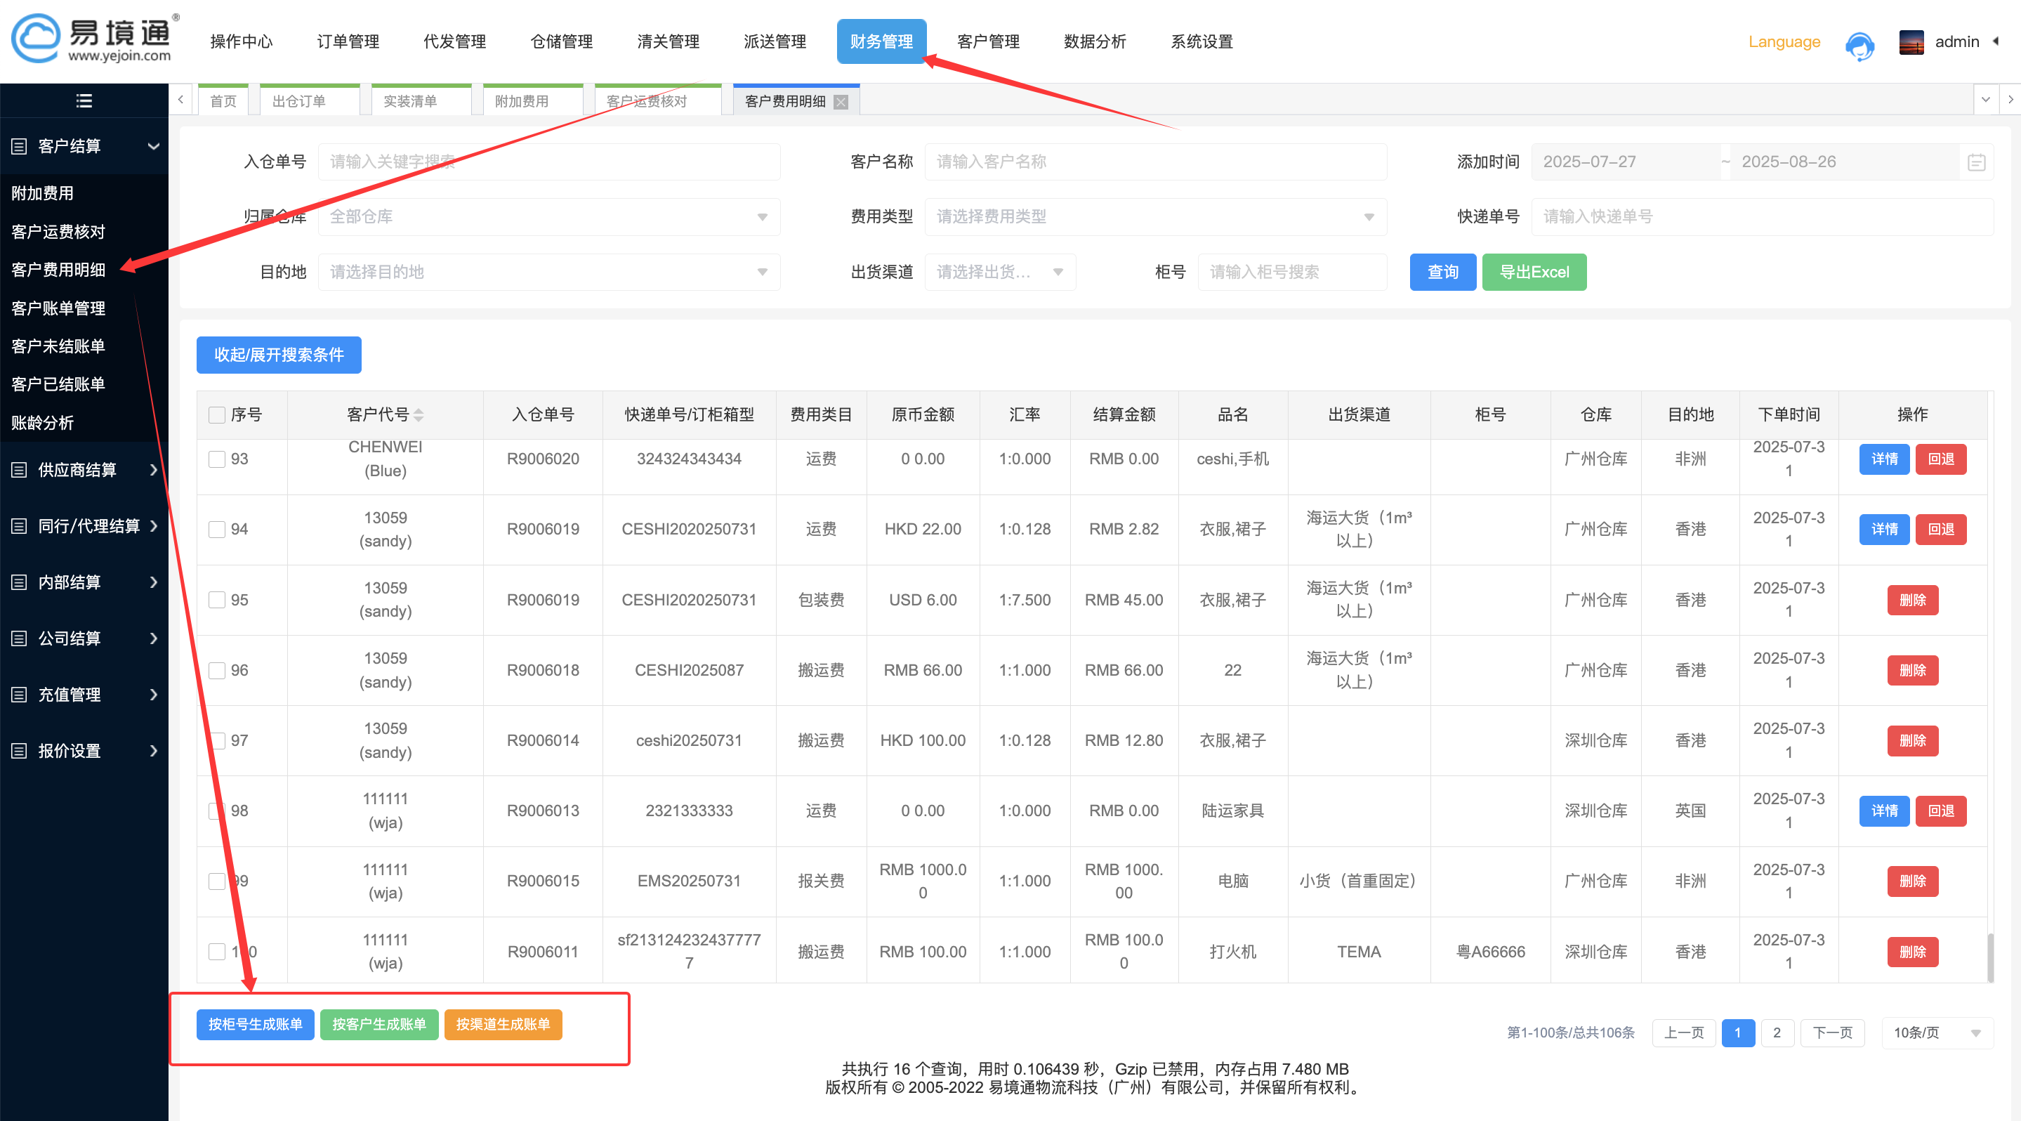Open the 费用类型 dropdown

tap(1156, 216)
